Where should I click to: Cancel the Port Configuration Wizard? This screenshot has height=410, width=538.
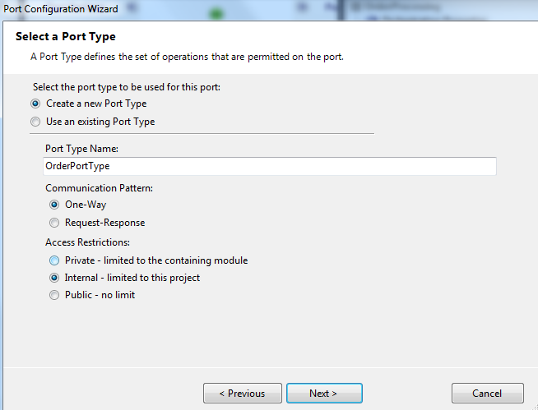tap(488, 394)
